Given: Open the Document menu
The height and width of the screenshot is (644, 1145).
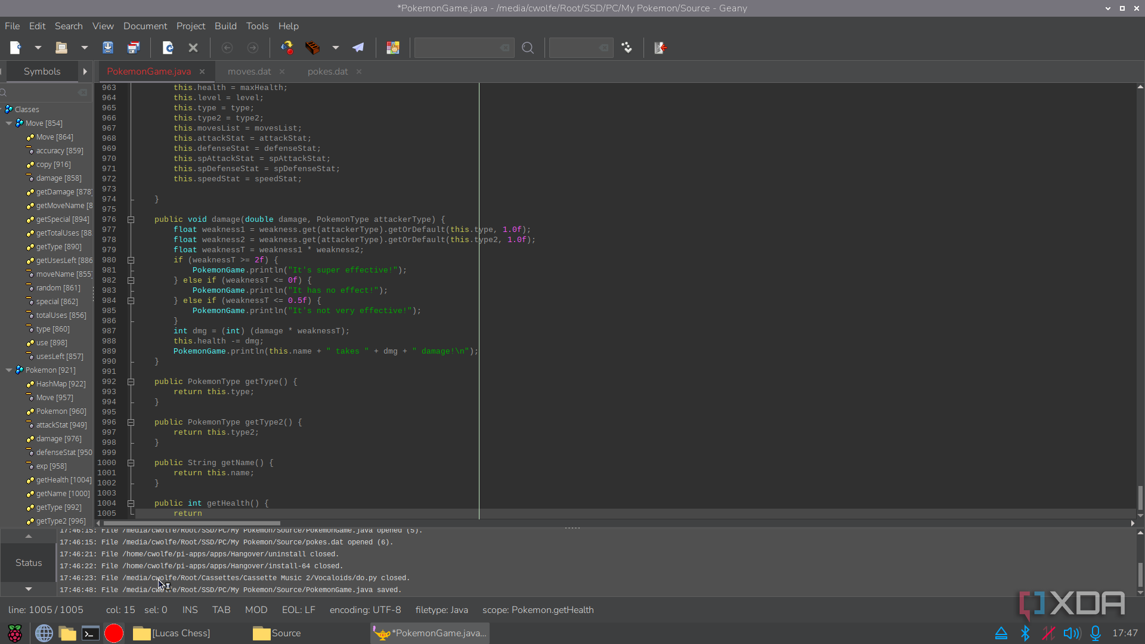Looking at the screenshot, I should [x=145, y=26].
